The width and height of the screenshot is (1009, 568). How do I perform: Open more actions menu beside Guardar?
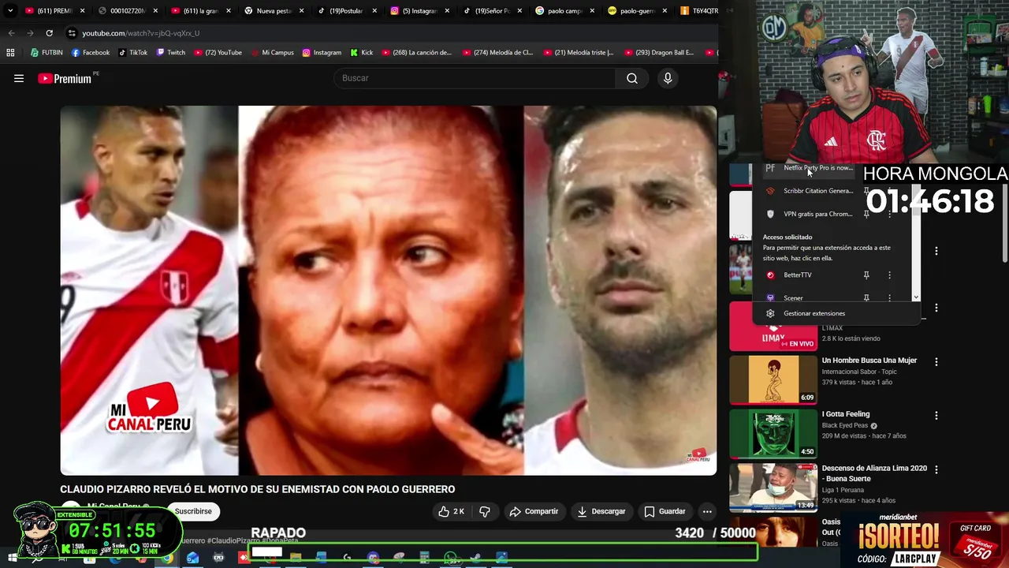[707, 511]
